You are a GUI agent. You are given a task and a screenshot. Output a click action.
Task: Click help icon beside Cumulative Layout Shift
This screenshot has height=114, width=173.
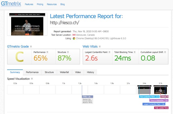(x=165, y=52)
